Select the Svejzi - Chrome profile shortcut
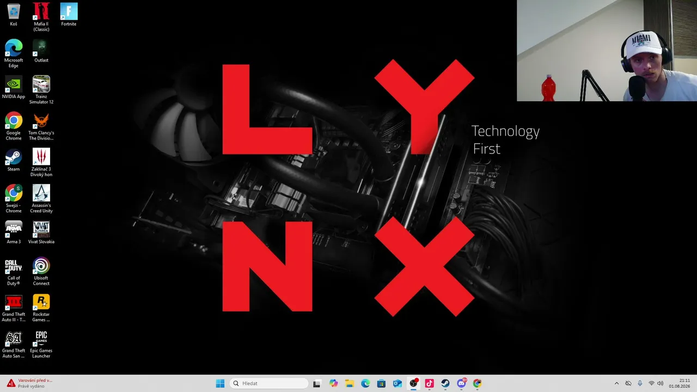This screenshot has width=697, height=392. [14, 199]
